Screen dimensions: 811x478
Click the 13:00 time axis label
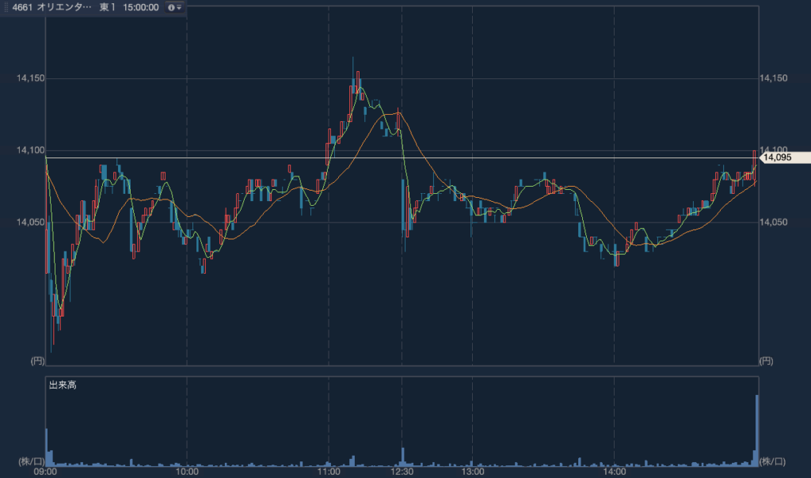click(x=473, y=472)
